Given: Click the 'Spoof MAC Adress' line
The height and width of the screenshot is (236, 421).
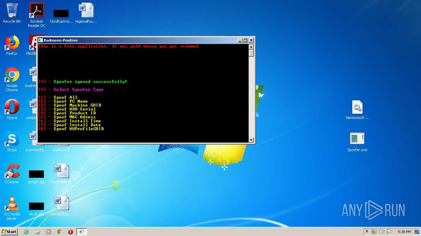Looking at the screenshot, I should click(x=67, y=117).
